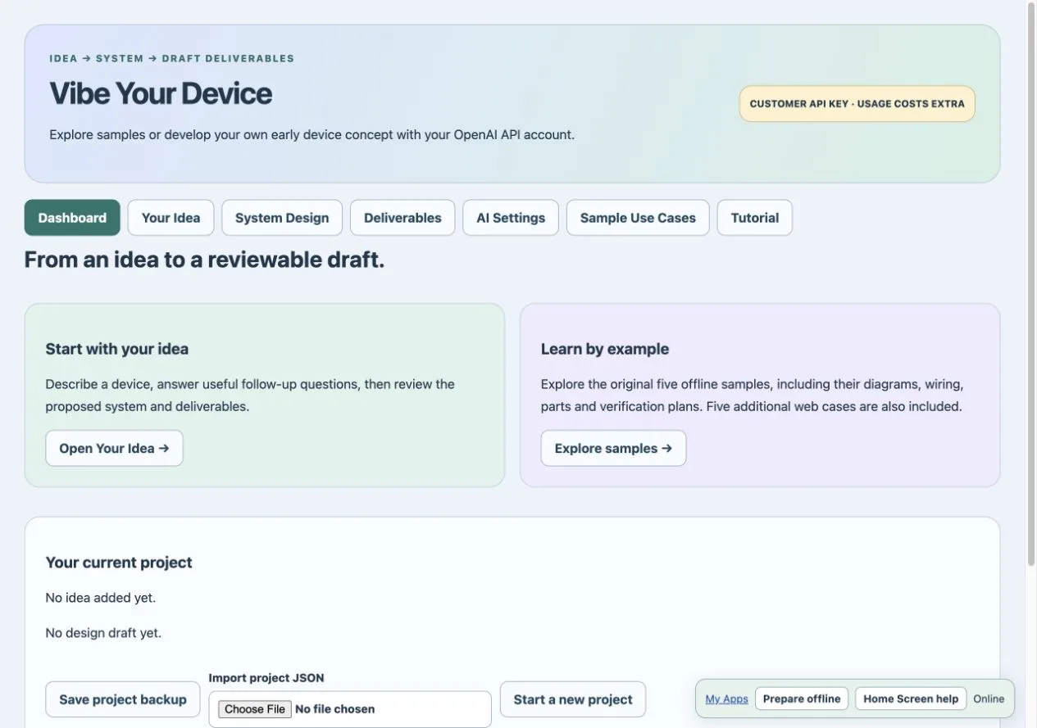The height and width of the screenshot is (728, 1037).
Task: Click the 'No design draft yet.' text
Action: point(103,633)
